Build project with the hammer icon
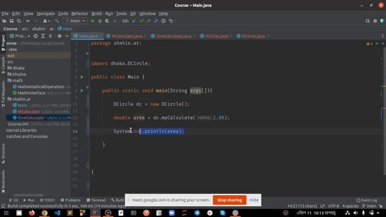The height and width of the screenshot is (217, 386). [57, 21]
